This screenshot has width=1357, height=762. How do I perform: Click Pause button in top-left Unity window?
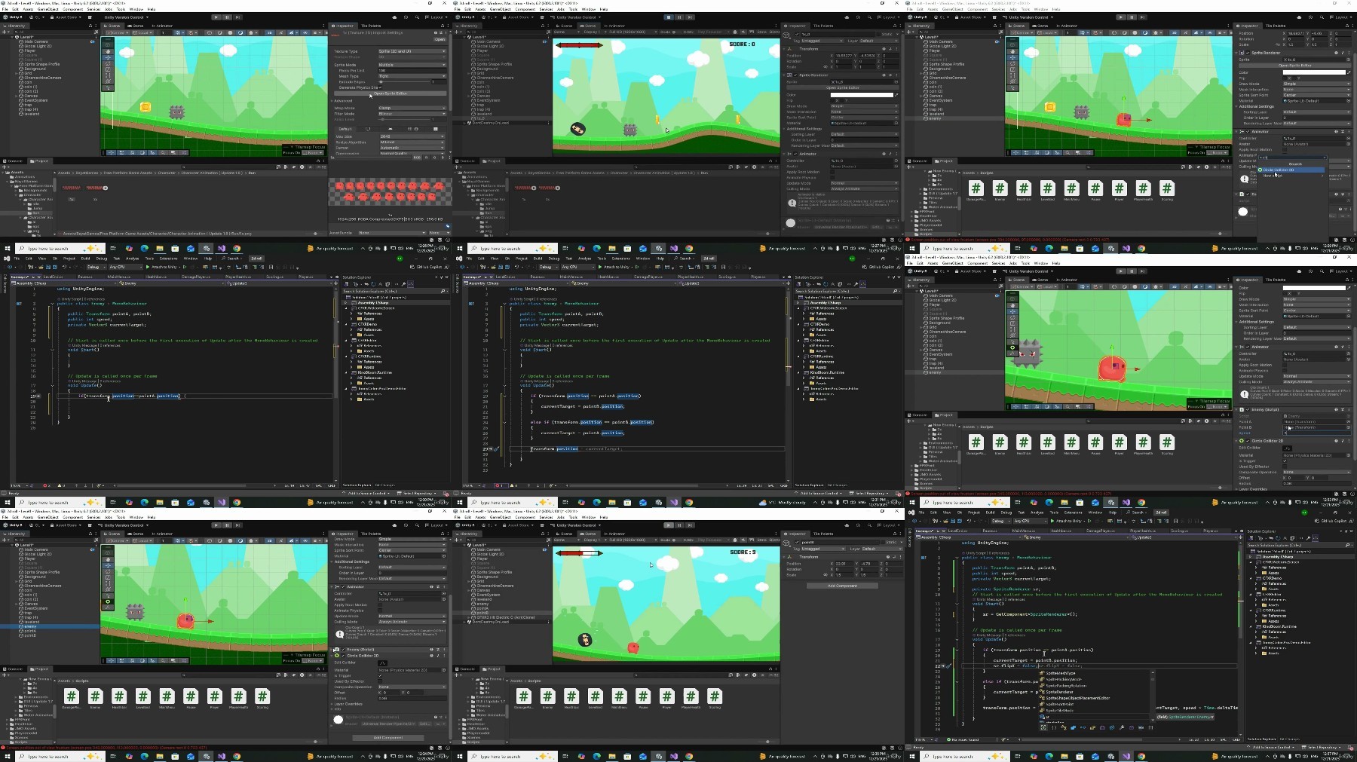coord(226,17)
